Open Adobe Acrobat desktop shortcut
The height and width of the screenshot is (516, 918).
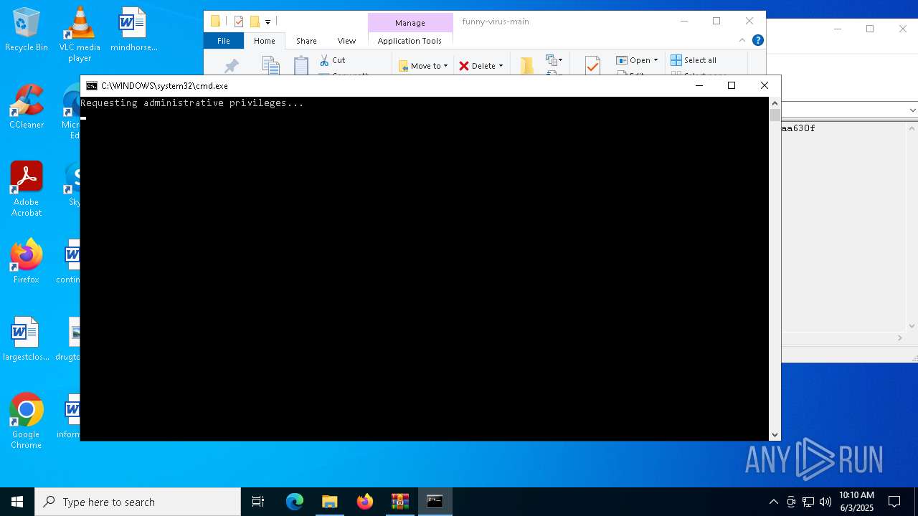(26, 188)
